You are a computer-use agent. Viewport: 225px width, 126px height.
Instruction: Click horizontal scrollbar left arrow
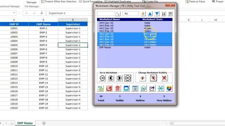[x=171, y=123]
